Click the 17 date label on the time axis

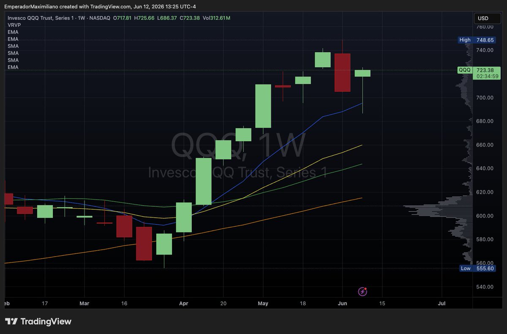(45, 304)
